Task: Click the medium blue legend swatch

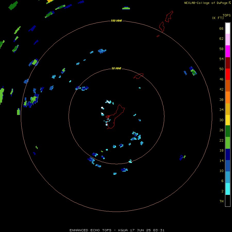Action: click(x=228, y=166)
